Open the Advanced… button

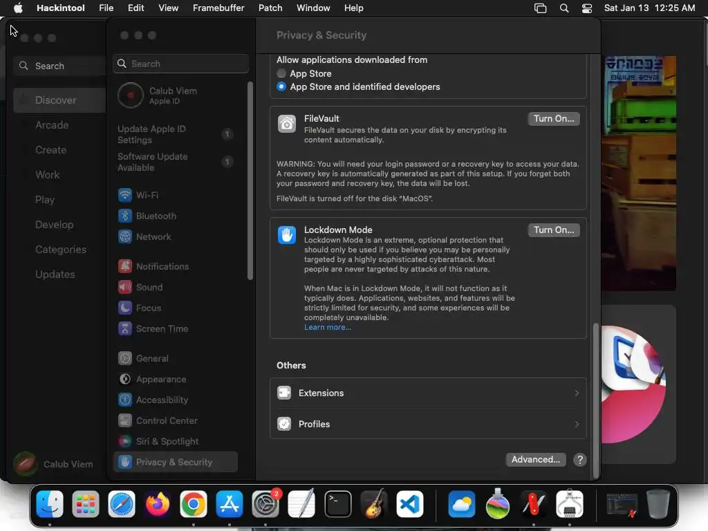coord(536,460)
